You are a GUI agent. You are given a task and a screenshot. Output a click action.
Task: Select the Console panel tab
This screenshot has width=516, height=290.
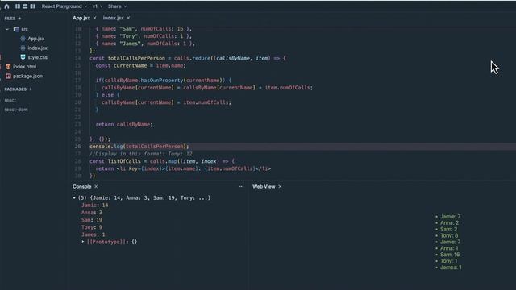click(x=82, y=186)
